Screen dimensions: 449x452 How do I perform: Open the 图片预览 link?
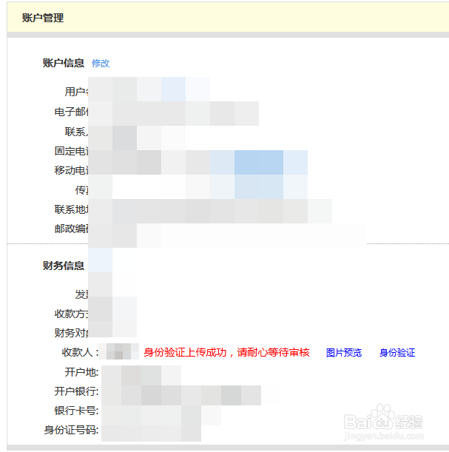(x=344, y=353)
